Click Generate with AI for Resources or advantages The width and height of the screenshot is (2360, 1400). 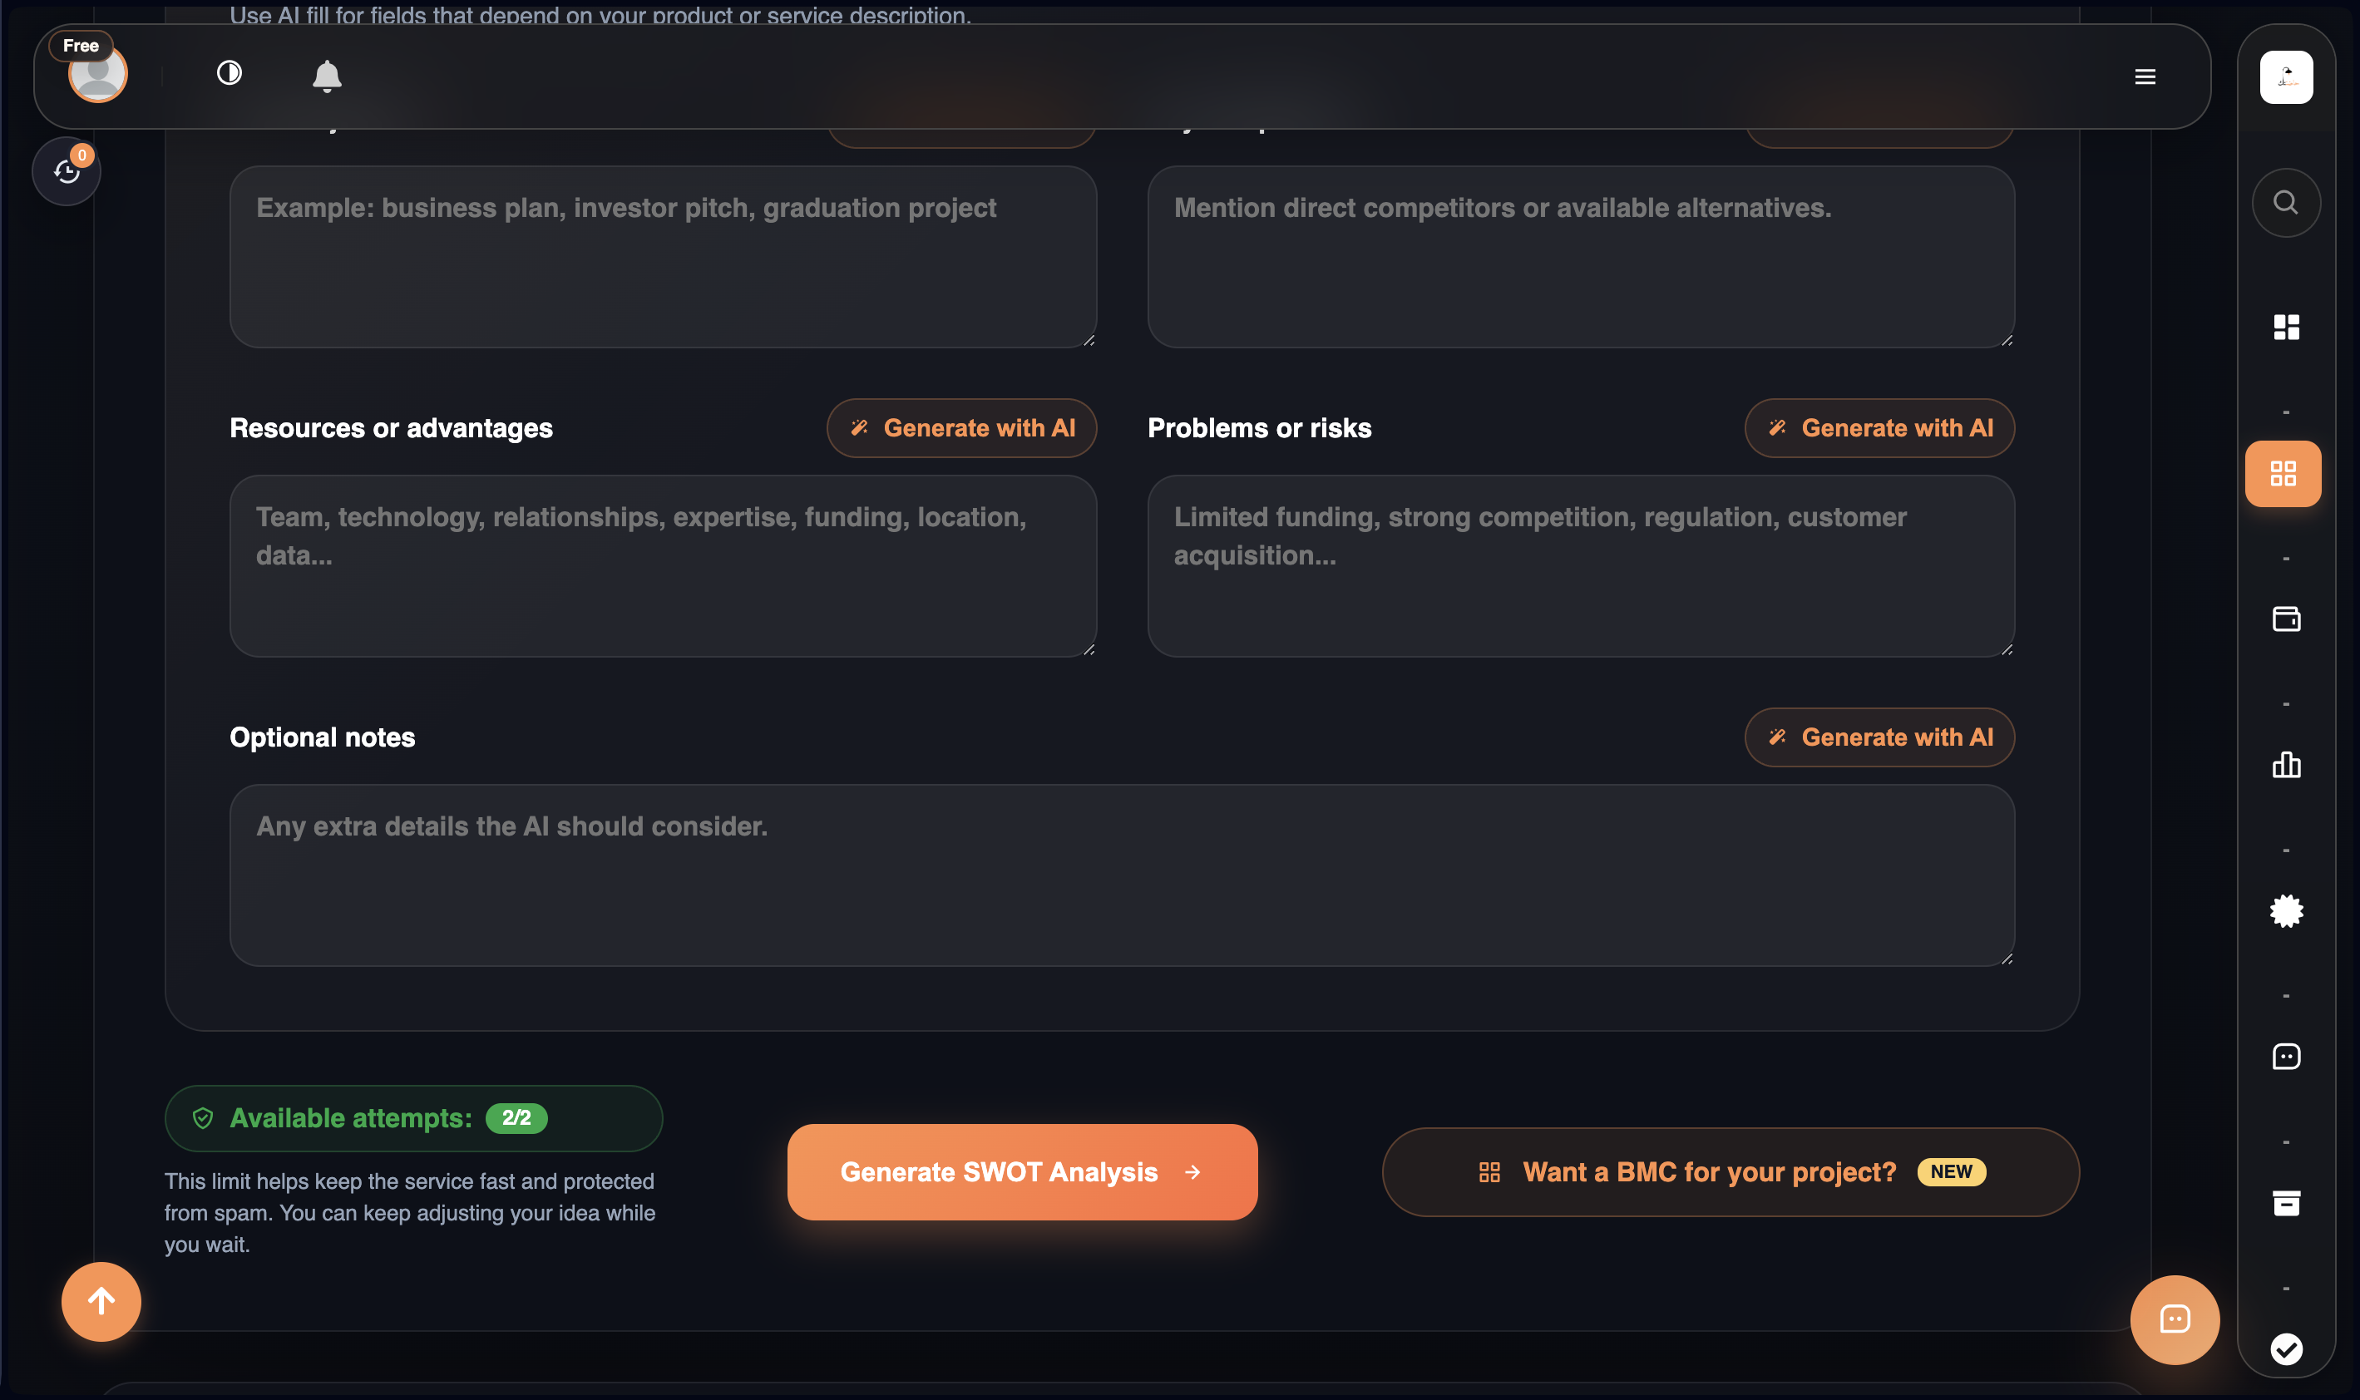[x=961, y=428]
